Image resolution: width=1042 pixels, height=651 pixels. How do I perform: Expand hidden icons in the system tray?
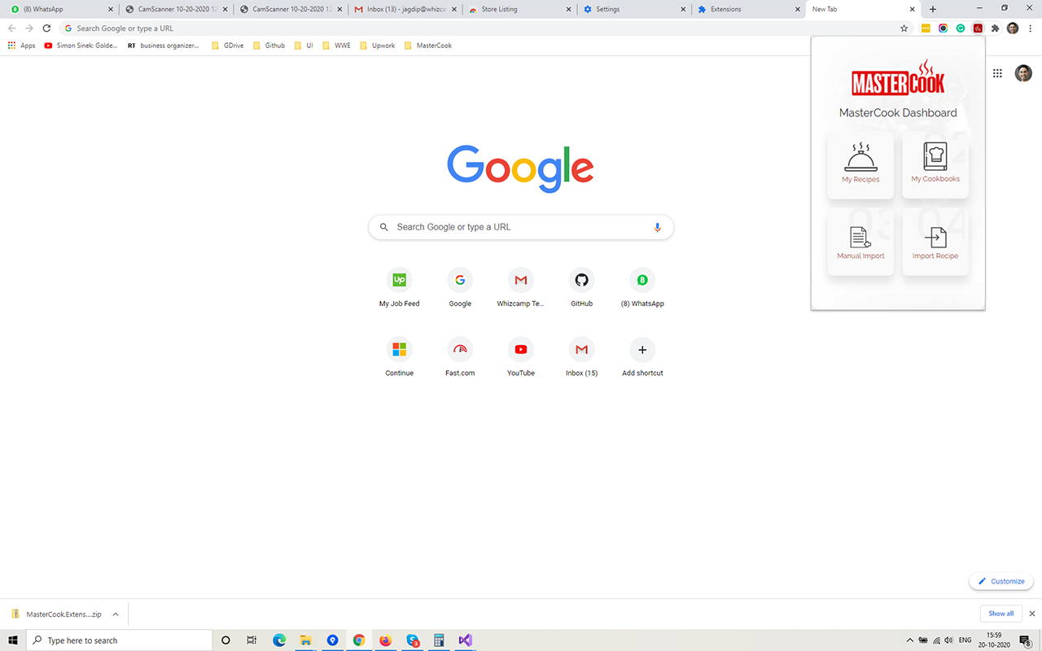tap(909, 640)
